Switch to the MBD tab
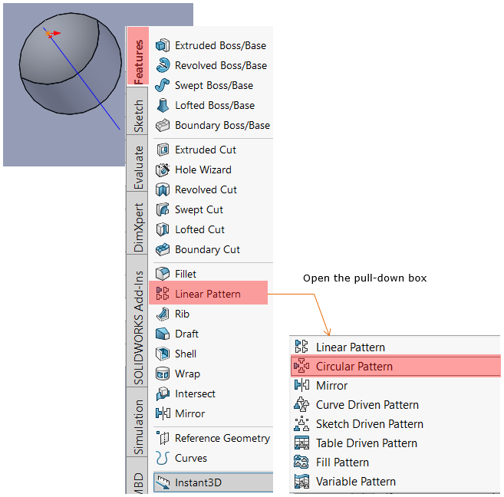This screenshot has width=504, height=497. (x=137, y=476)
